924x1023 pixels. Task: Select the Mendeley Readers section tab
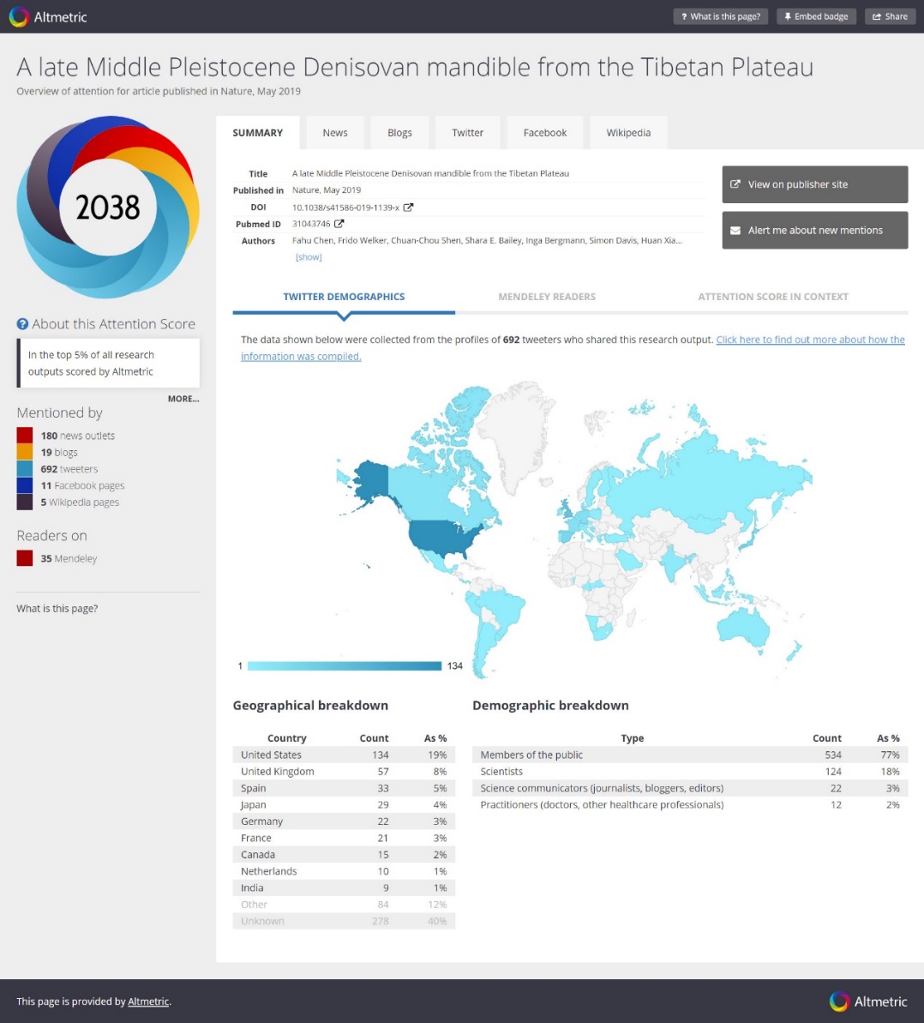(547, 297)
